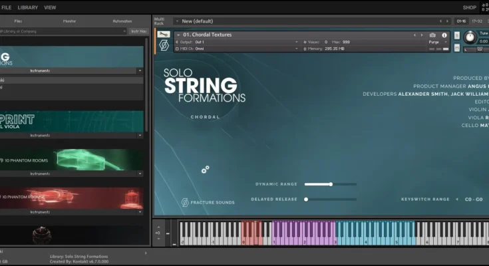Viewport: 489px width, 266px height.
Task: Click Max voices value 999
Action: click(x=346, y=42)
